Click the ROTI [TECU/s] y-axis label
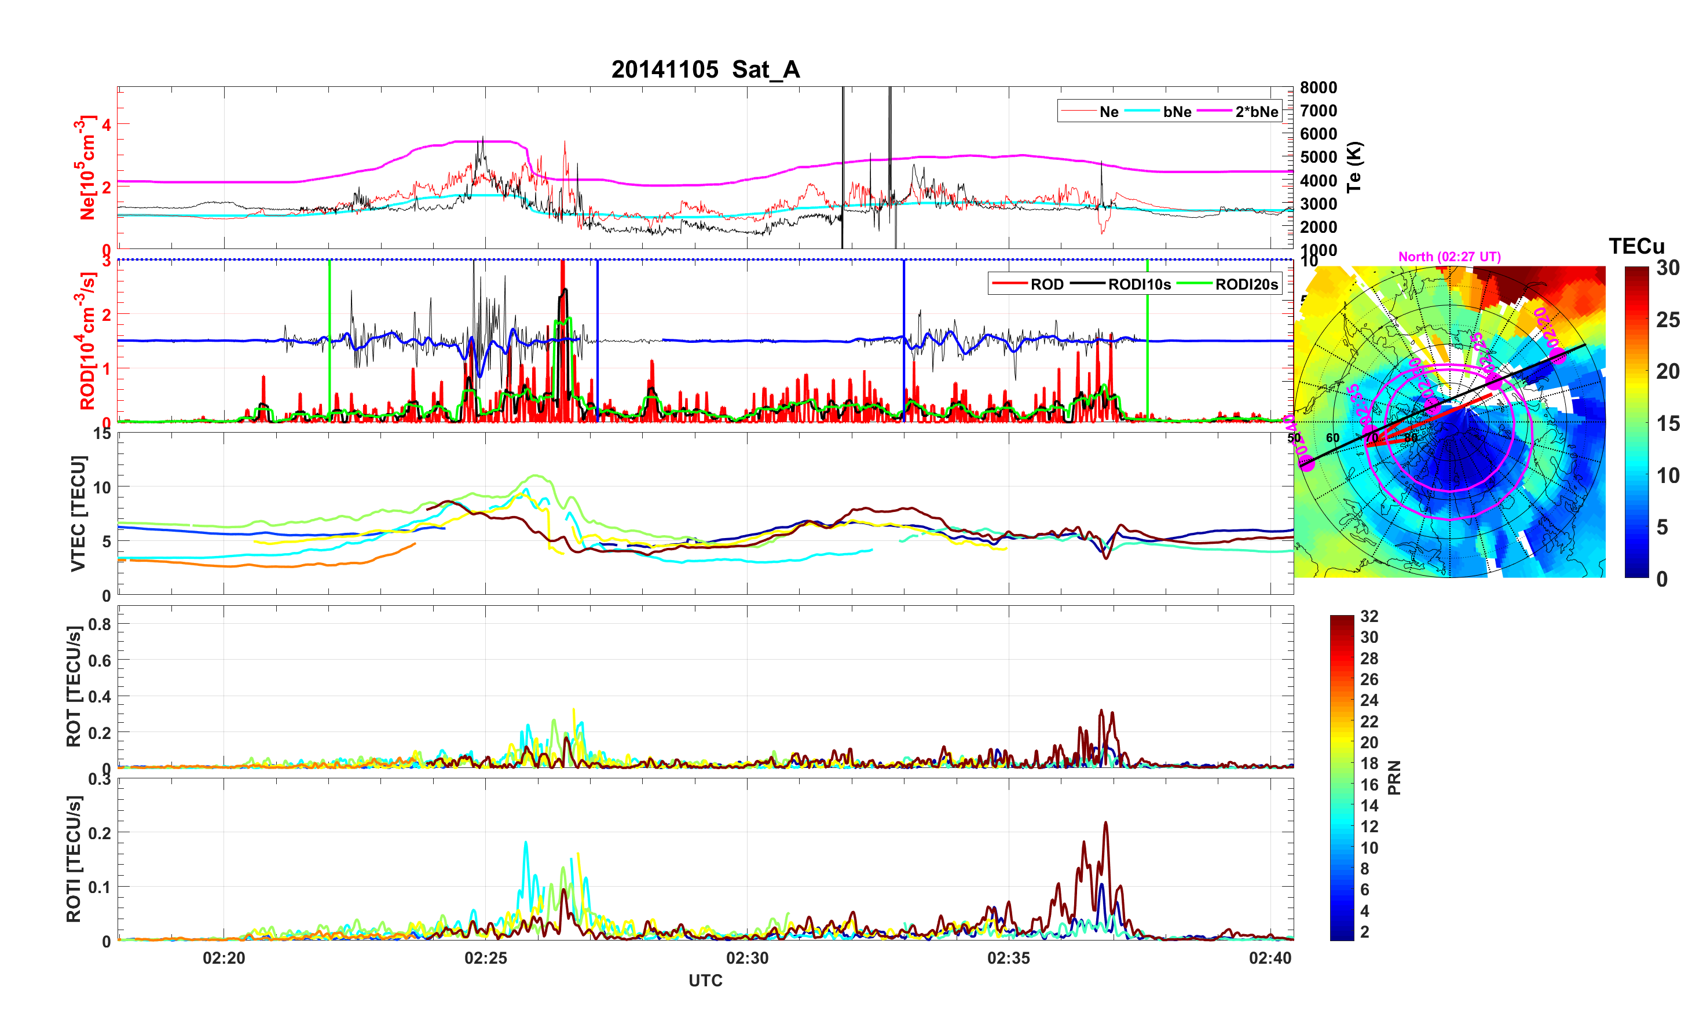This screenshot has width=1681, height=1017. coord(74,859)
